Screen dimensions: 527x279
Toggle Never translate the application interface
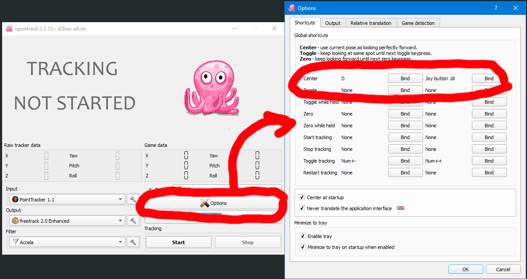(302, 208)
